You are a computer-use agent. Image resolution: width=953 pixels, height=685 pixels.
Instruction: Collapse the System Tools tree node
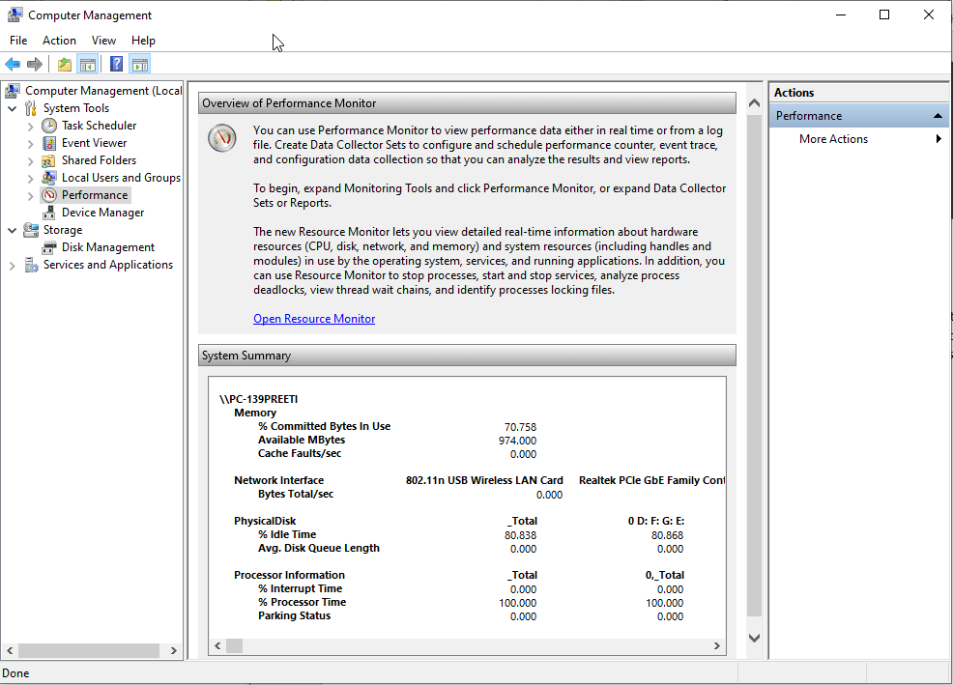12,108
